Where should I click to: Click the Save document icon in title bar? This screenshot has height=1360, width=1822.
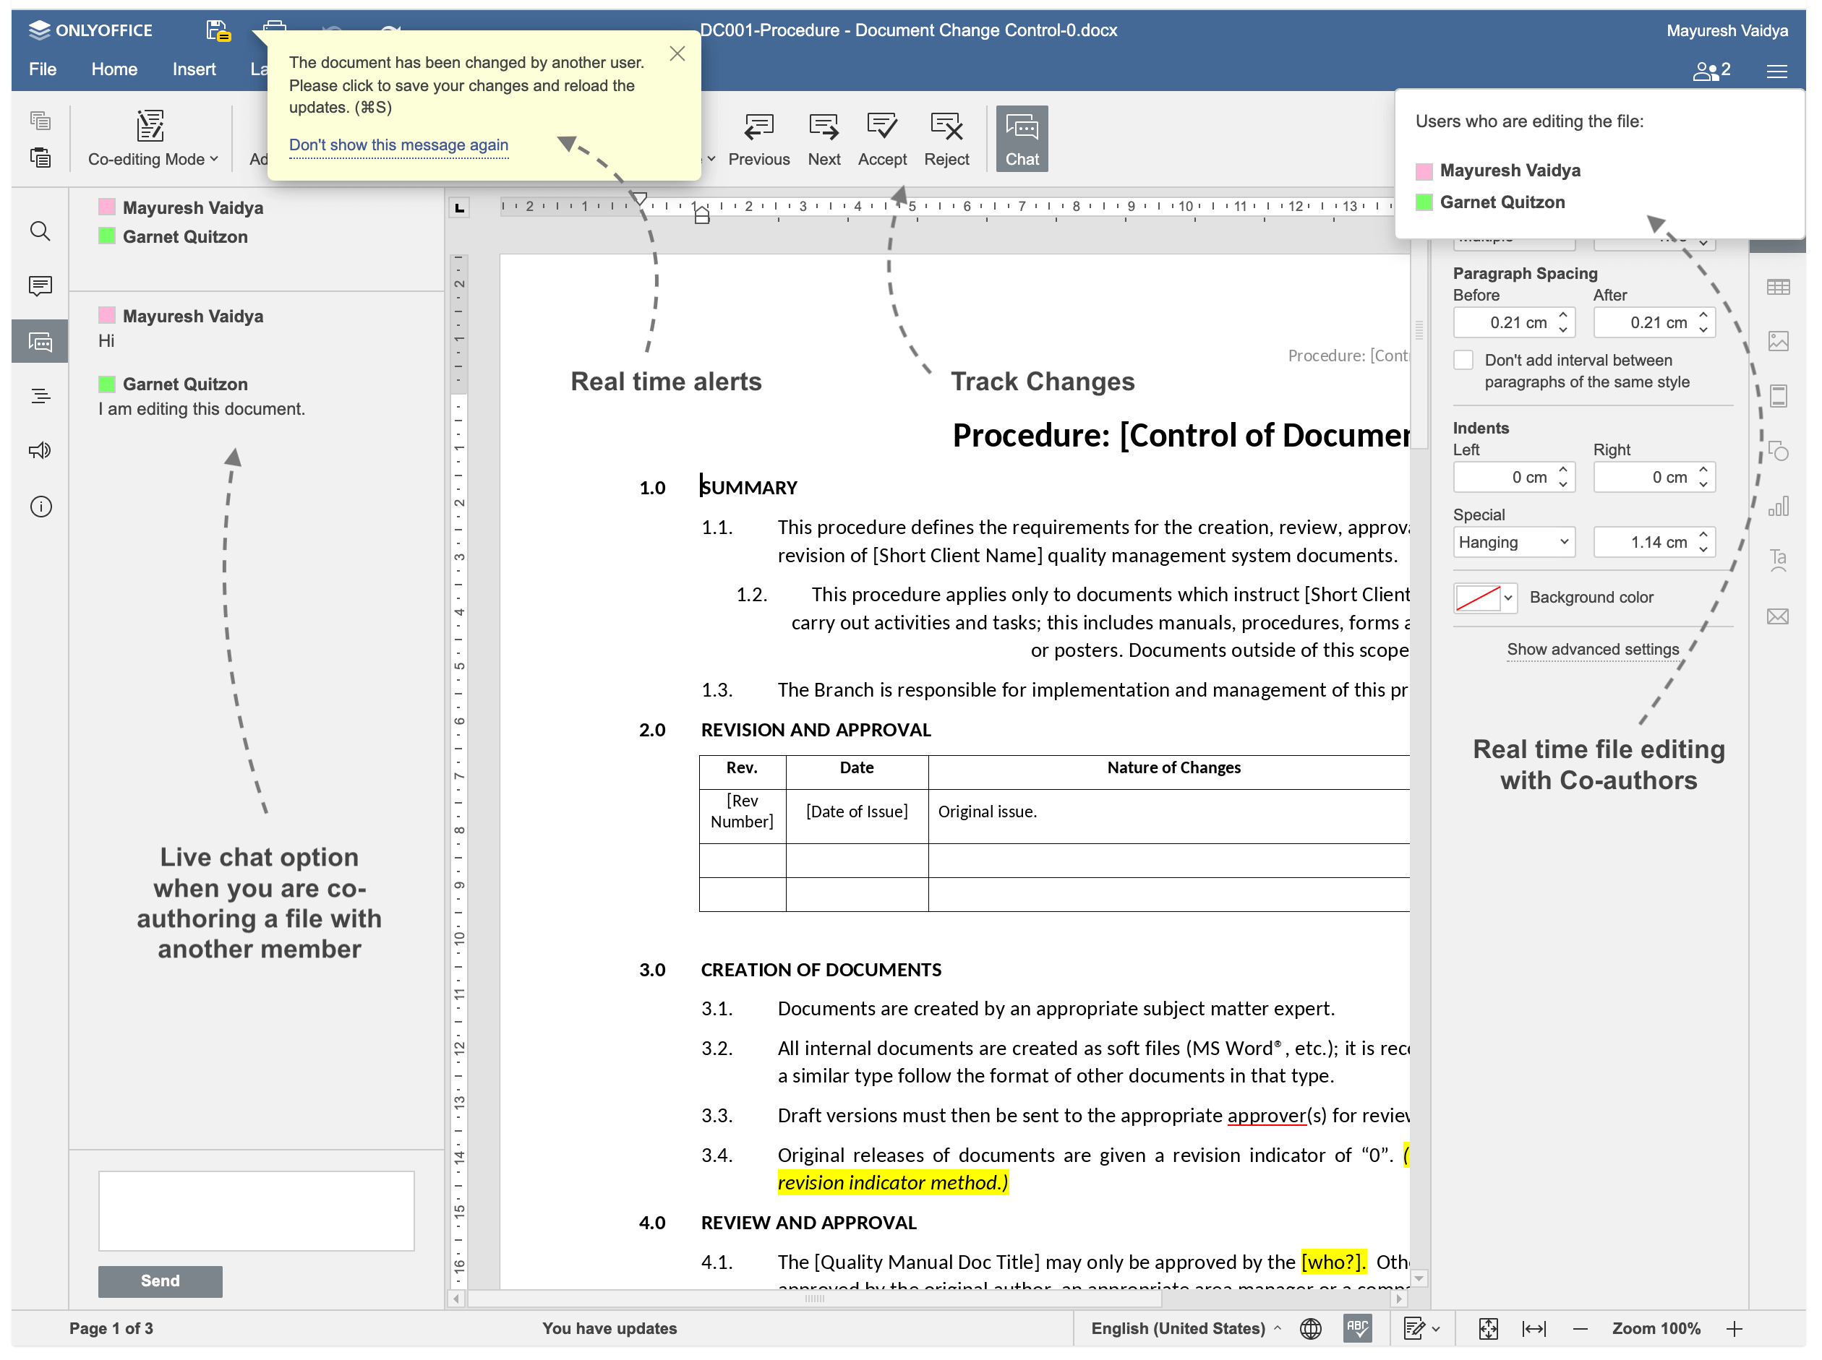point(218,30)
